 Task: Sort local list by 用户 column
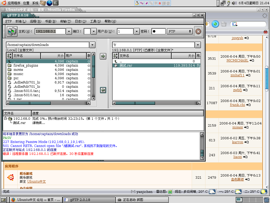[x=76, y=56]
